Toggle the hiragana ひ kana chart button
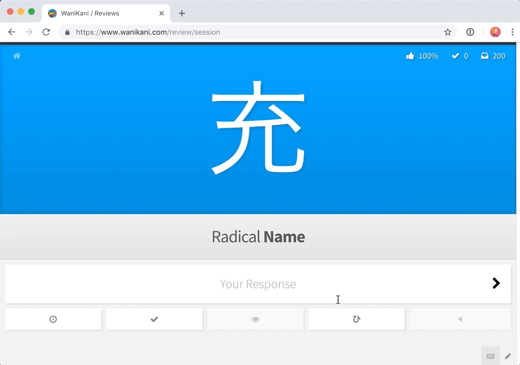 pos(356,319)
